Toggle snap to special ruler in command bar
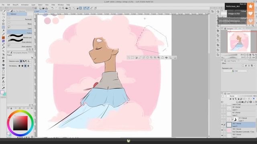 [x=88, y=8]
